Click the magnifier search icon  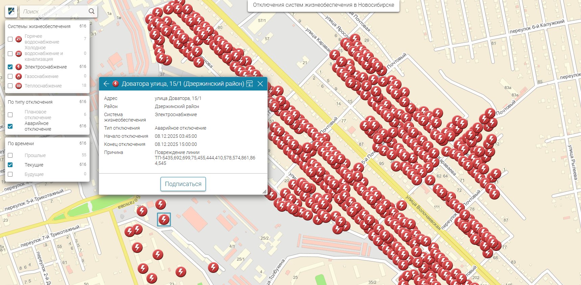[91, 11]
